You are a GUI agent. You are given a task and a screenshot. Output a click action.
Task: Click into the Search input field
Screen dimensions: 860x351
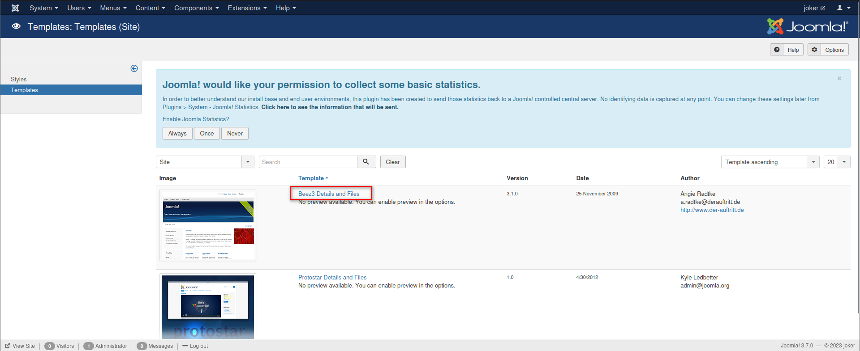(x=308, y=162)
